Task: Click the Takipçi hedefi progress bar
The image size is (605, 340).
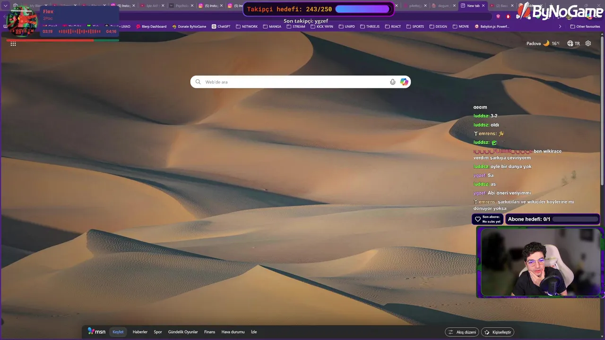Action: [363, 9]
